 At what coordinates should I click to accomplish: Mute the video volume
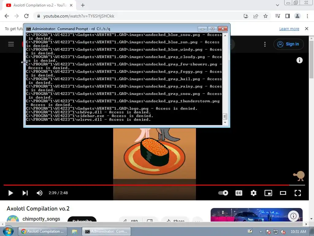pyautogui.click(x=40, y=193)
